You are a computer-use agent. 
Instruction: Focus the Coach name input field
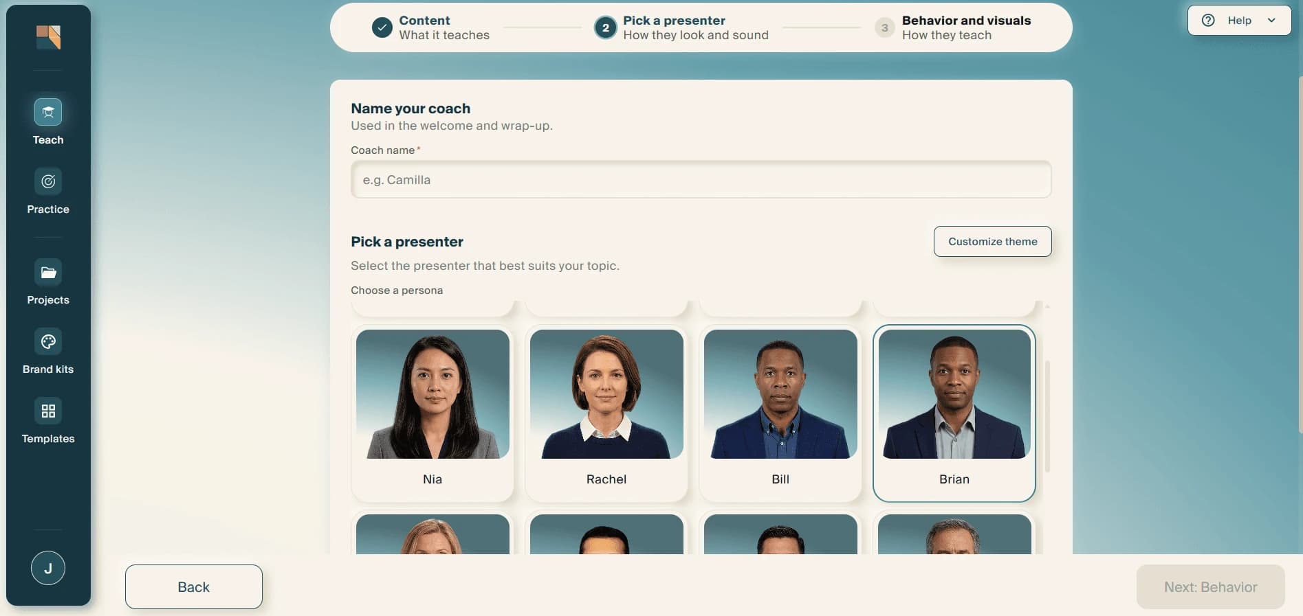pyautogui.click(x=701, y=180)
